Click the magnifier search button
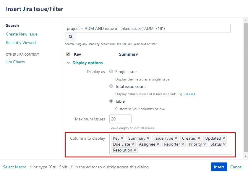This screenshot has width=248, height=174. (71, 37)
